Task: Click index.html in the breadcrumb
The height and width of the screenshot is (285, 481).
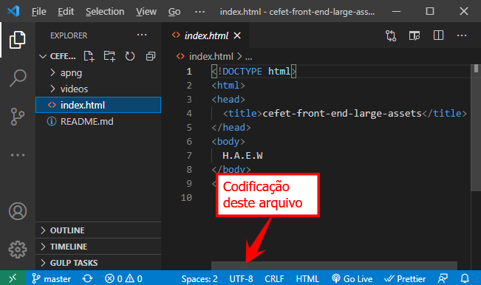Action: [211, 56]
